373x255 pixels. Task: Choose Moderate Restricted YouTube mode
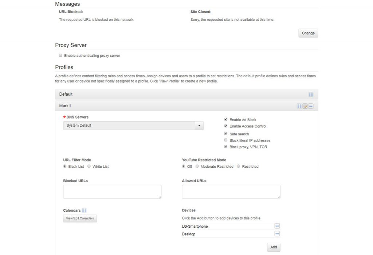(197, 166)
